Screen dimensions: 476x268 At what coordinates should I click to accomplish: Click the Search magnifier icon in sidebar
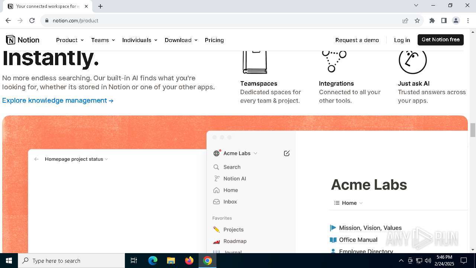(216, 167)
